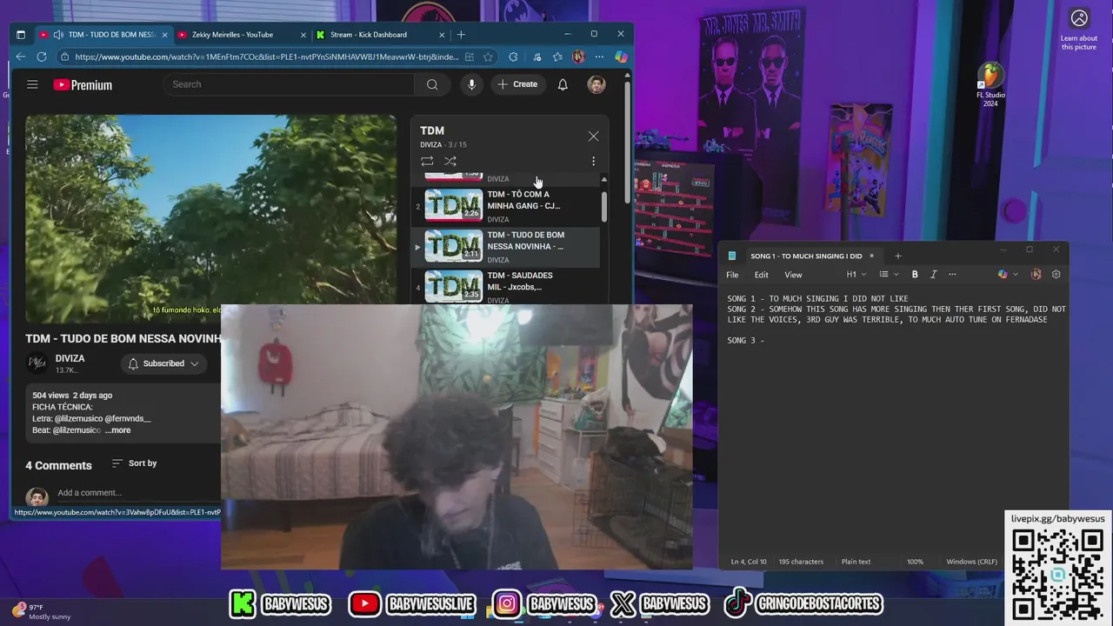Open the Subscribed dropdown for DIVIZA

(x=163, y=363)
